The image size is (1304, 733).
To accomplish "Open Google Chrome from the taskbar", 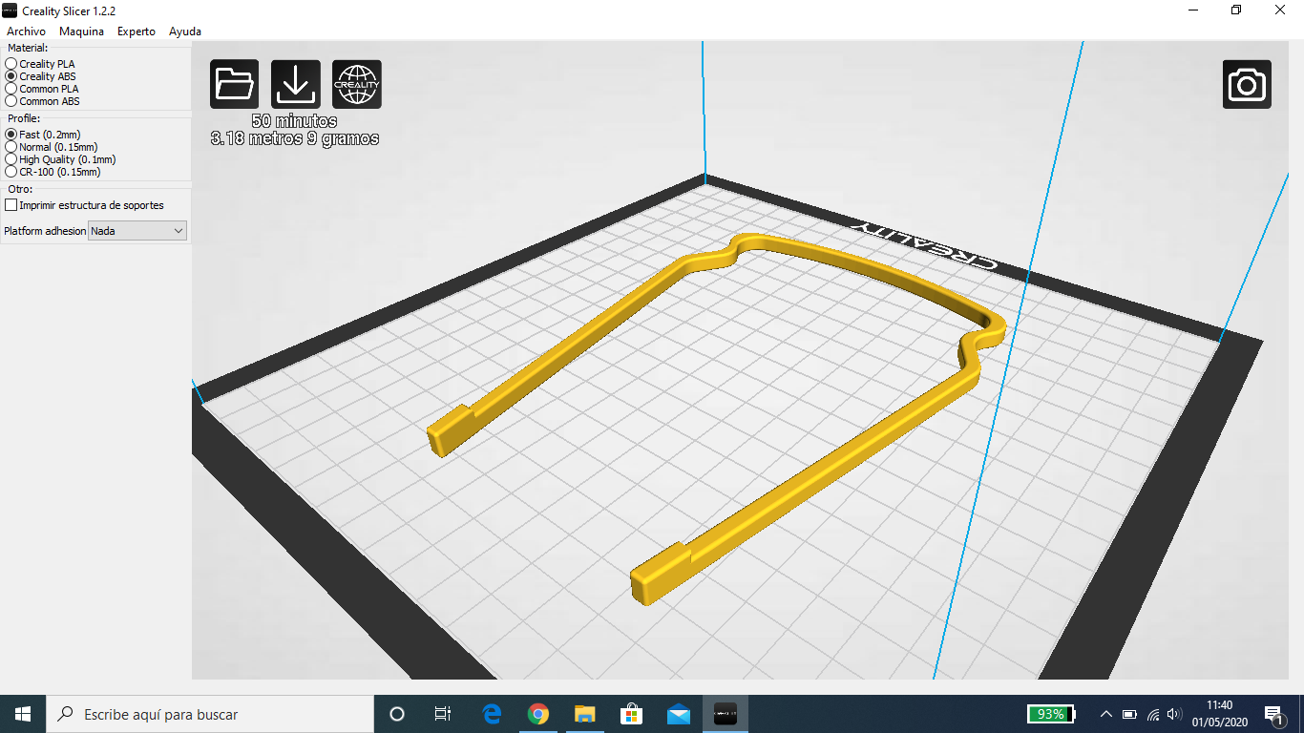I will coord(538,714).
